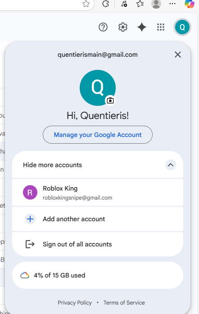199x314 pixels.
Task: Change profile picture via camera icon
Action: pyautogui.click(x=110, y=100)
